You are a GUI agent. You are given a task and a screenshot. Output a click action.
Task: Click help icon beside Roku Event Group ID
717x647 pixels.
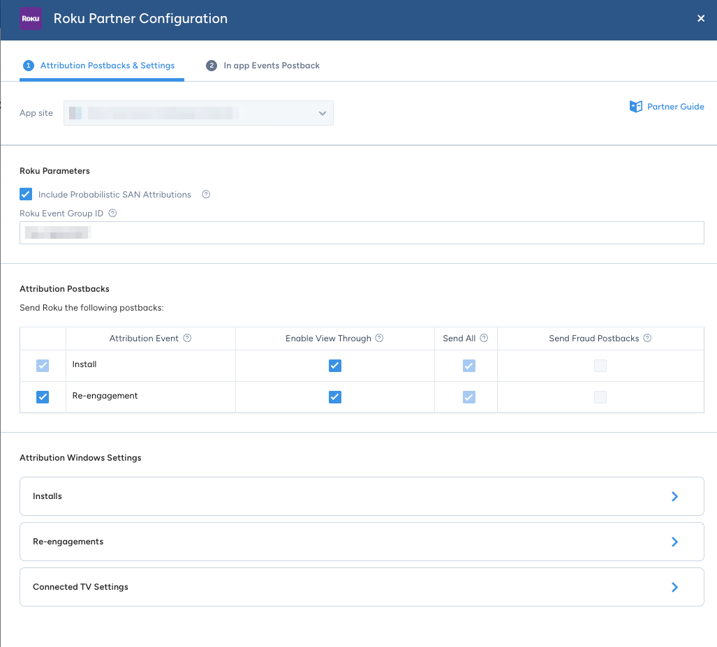[x=112, y=213]
